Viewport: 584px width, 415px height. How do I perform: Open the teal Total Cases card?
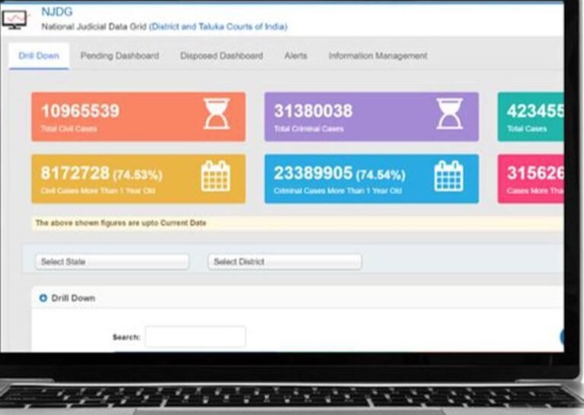pyautogui.click(x=531, y=117)
